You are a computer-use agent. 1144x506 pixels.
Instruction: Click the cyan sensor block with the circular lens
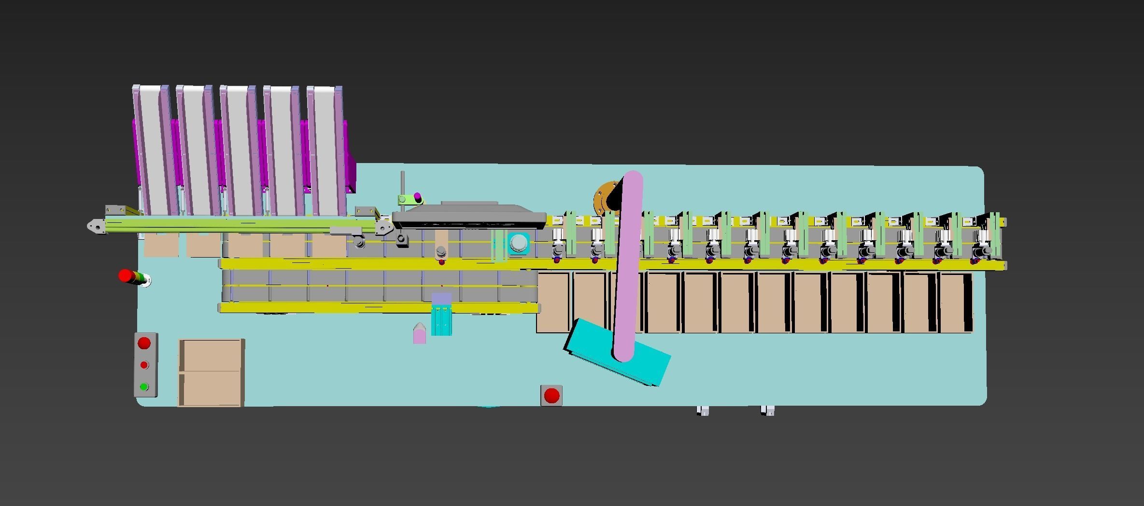(519, 243)
